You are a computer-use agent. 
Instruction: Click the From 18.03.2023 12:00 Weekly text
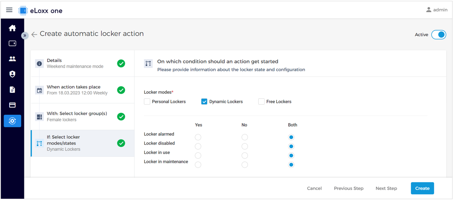(x=77, y=93)
